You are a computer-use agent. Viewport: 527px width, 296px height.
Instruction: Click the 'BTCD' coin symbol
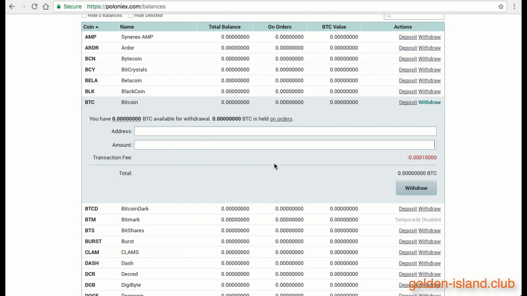(91, 209)
